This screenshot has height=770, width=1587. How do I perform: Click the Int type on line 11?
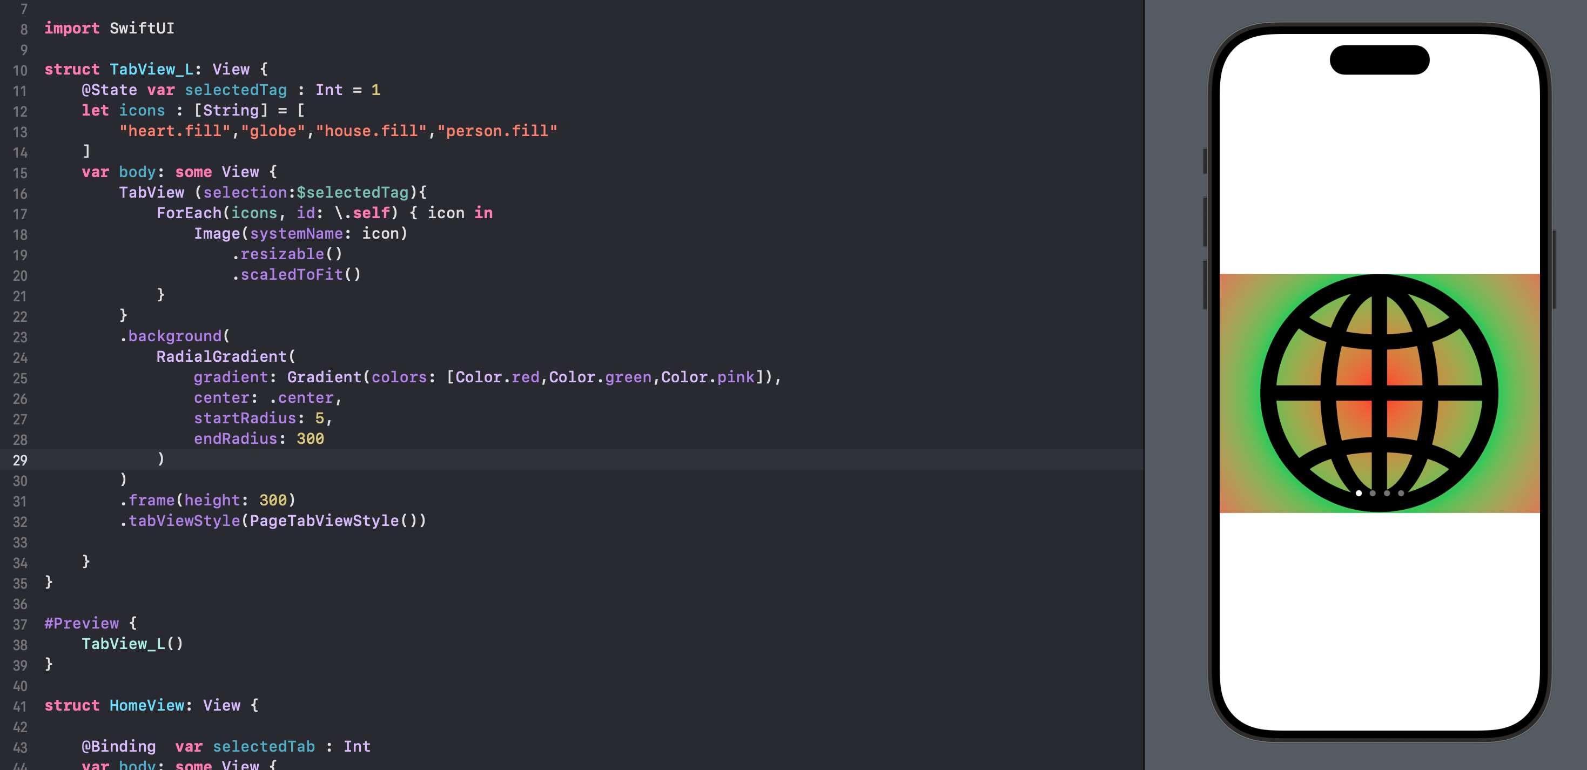point(329,90)
